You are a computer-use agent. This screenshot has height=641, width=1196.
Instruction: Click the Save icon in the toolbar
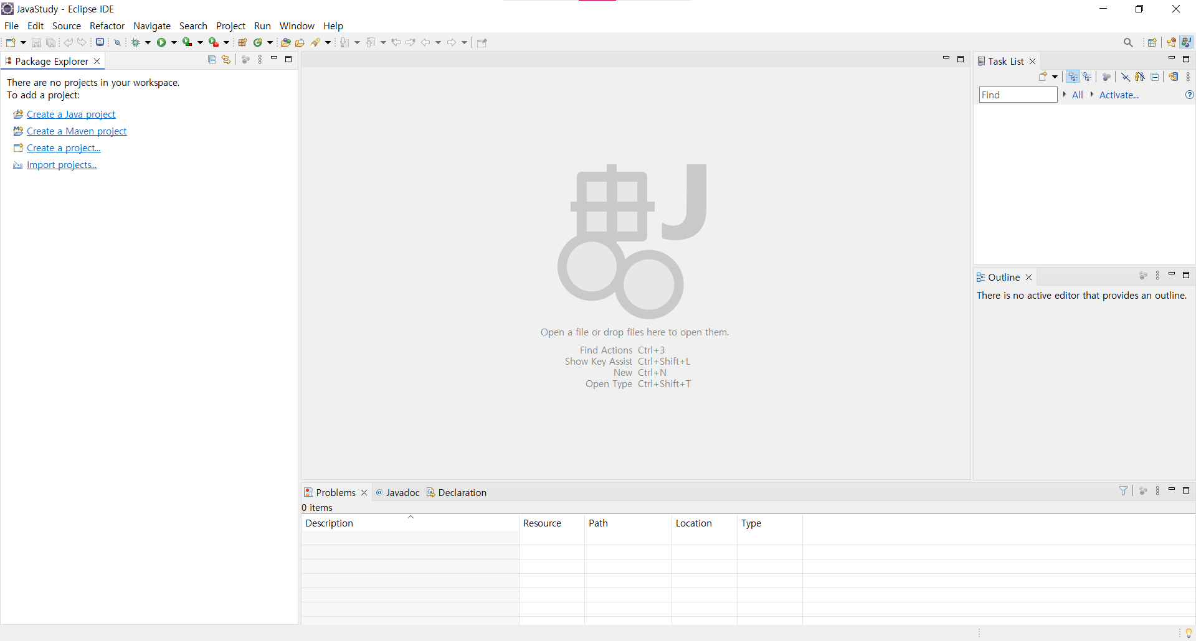point(36,42)
